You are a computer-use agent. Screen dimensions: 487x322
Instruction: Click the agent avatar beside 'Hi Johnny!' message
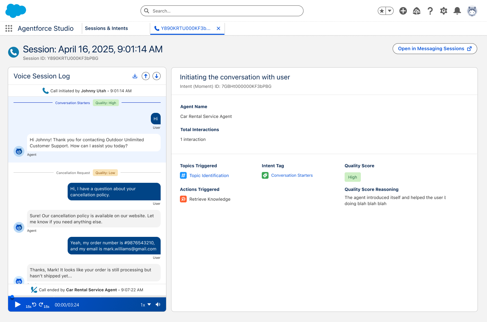pyautogui.click(x=19, y=151)
